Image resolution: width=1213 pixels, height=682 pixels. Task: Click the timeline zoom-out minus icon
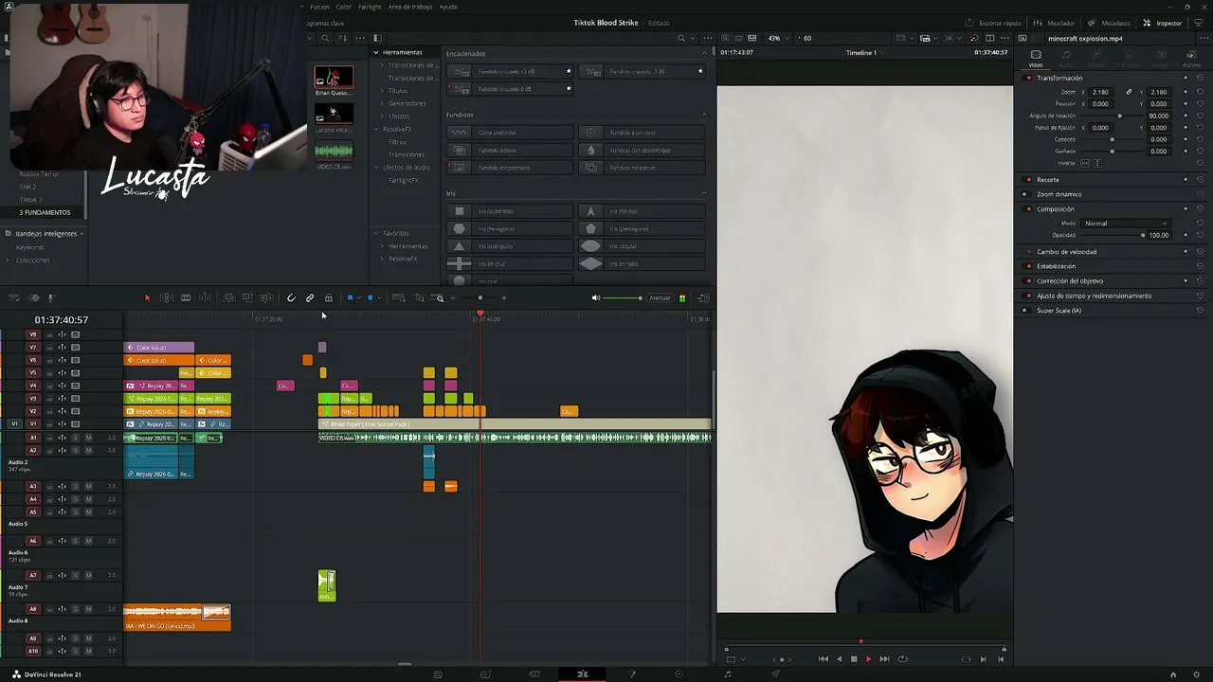453,298
